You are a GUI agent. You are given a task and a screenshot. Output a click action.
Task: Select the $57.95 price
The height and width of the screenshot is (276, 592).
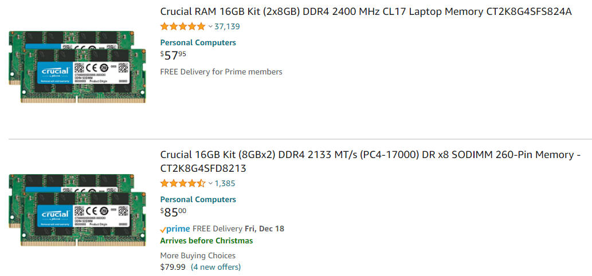coord(173,55)
